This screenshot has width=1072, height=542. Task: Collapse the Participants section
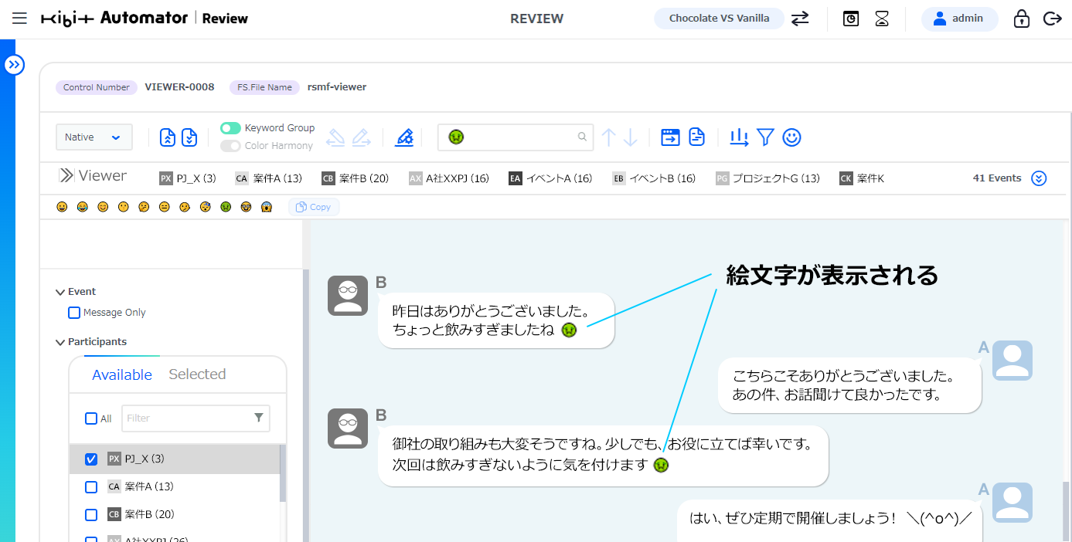pyautogui.click(x=60, y=341)
